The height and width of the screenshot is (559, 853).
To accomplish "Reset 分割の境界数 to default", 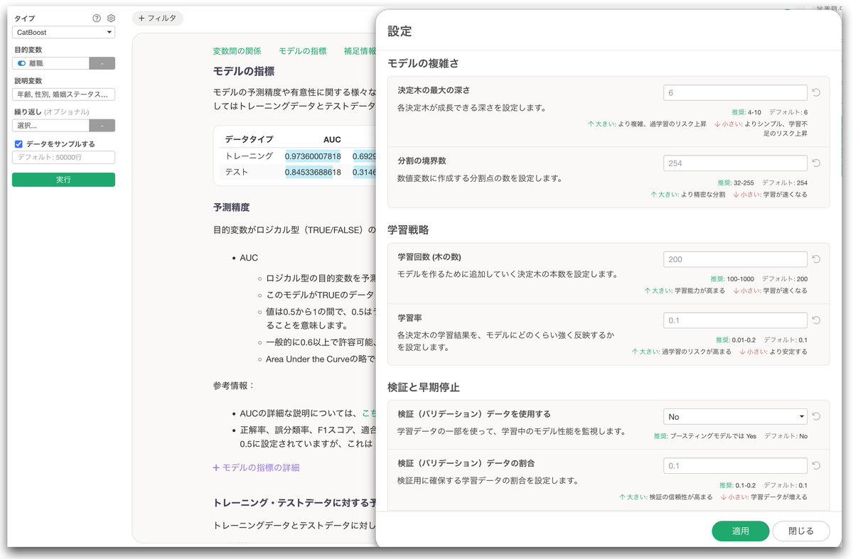I will pyautogui.click(x=817, y=163).
